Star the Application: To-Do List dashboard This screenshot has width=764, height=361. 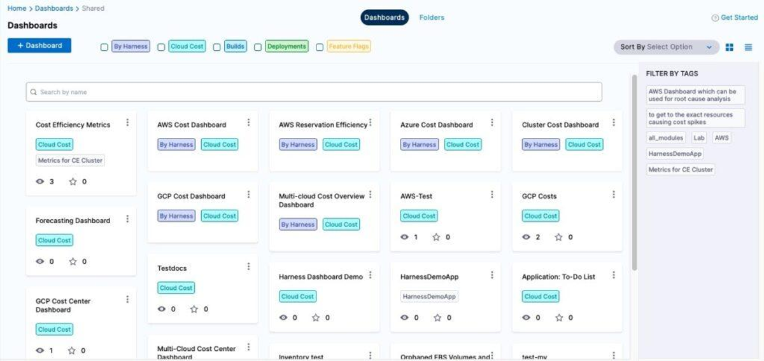[558, 317]
